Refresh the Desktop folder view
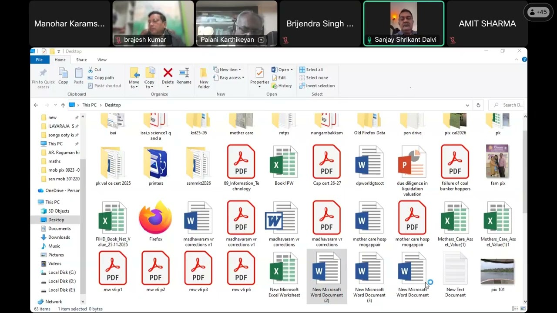 478,105
